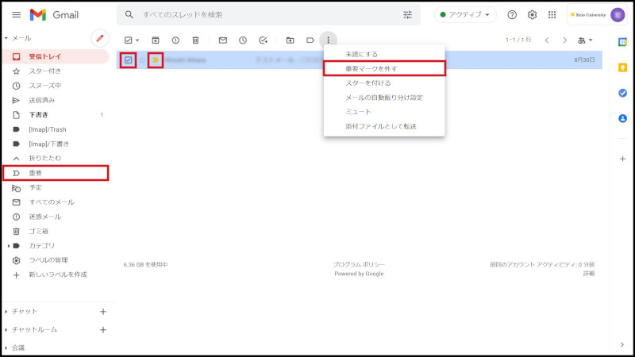Star the email in the inbox row
635x357 pixels.
[143, 59]
